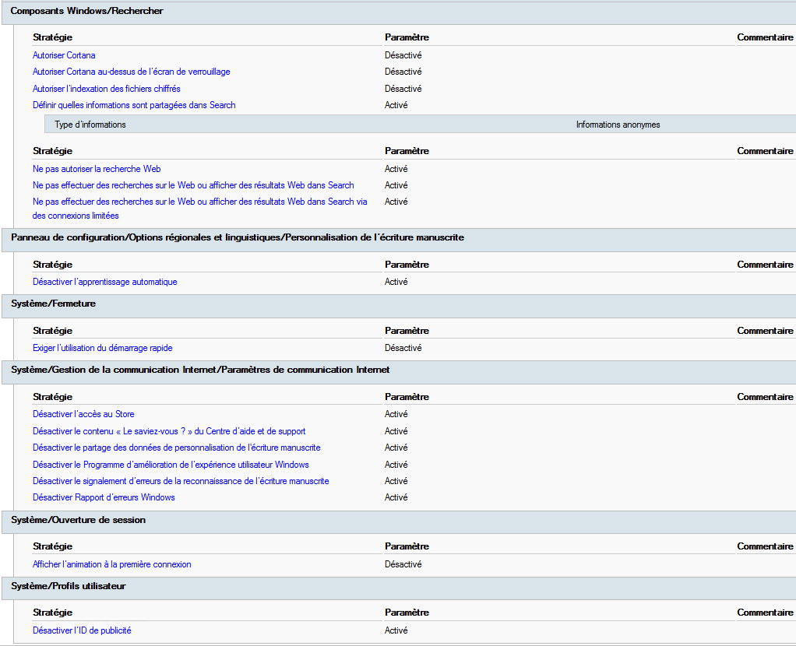
Task: Click 'Désactiver le Programme d'amélioration de l'expérience utilisateur'
Action: tap(171, 465)
